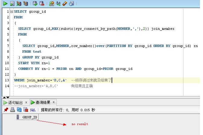Viewport: 203px width, 135px height.
Task: Select the 查询结果 tab
Action: pyautogui.click(x=43, y=102)
